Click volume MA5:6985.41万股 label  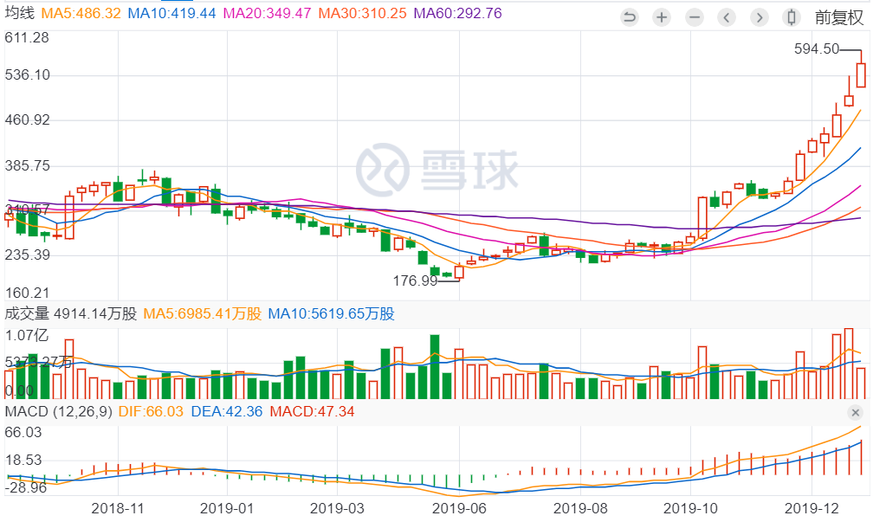click(202, 314)
